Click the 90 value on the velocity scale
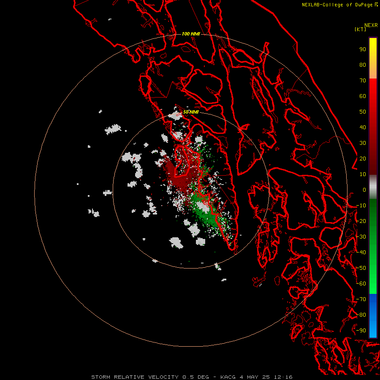This screenshot has height=380, width=380. coord(363,49)
